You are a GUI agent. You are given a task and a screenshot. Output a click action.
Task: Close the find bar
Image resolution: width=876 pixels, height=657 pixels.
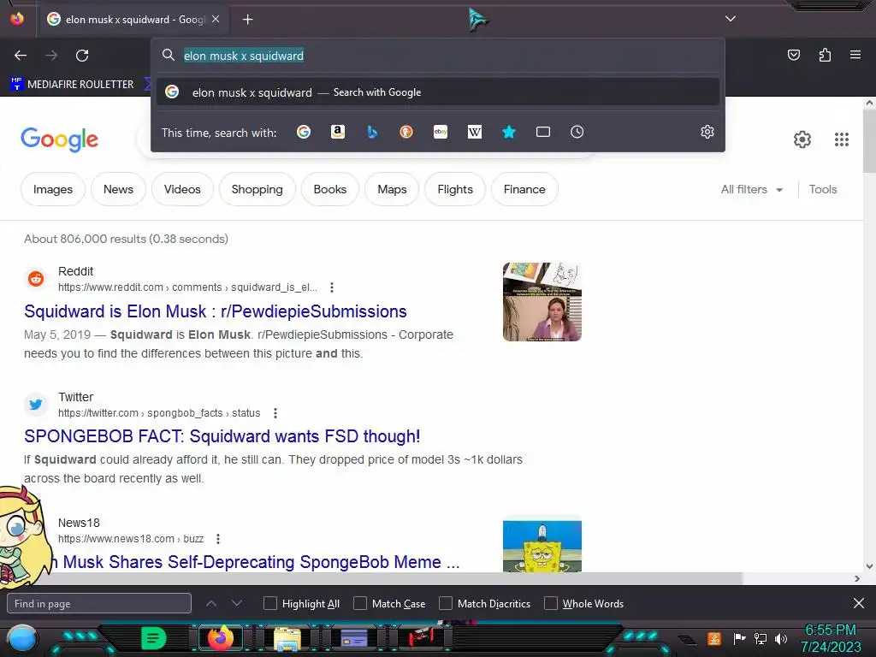tap(859, 603)
